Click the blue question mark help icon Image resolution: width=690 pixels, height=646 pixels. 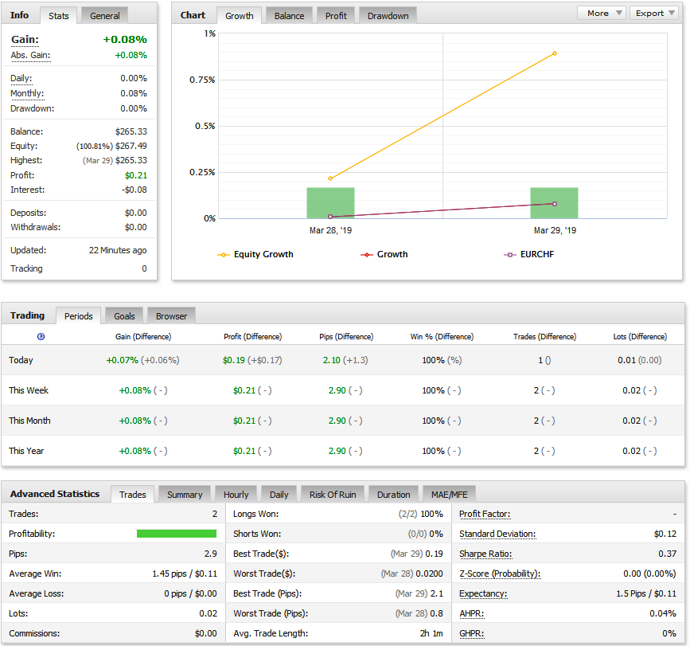point(41,336)
